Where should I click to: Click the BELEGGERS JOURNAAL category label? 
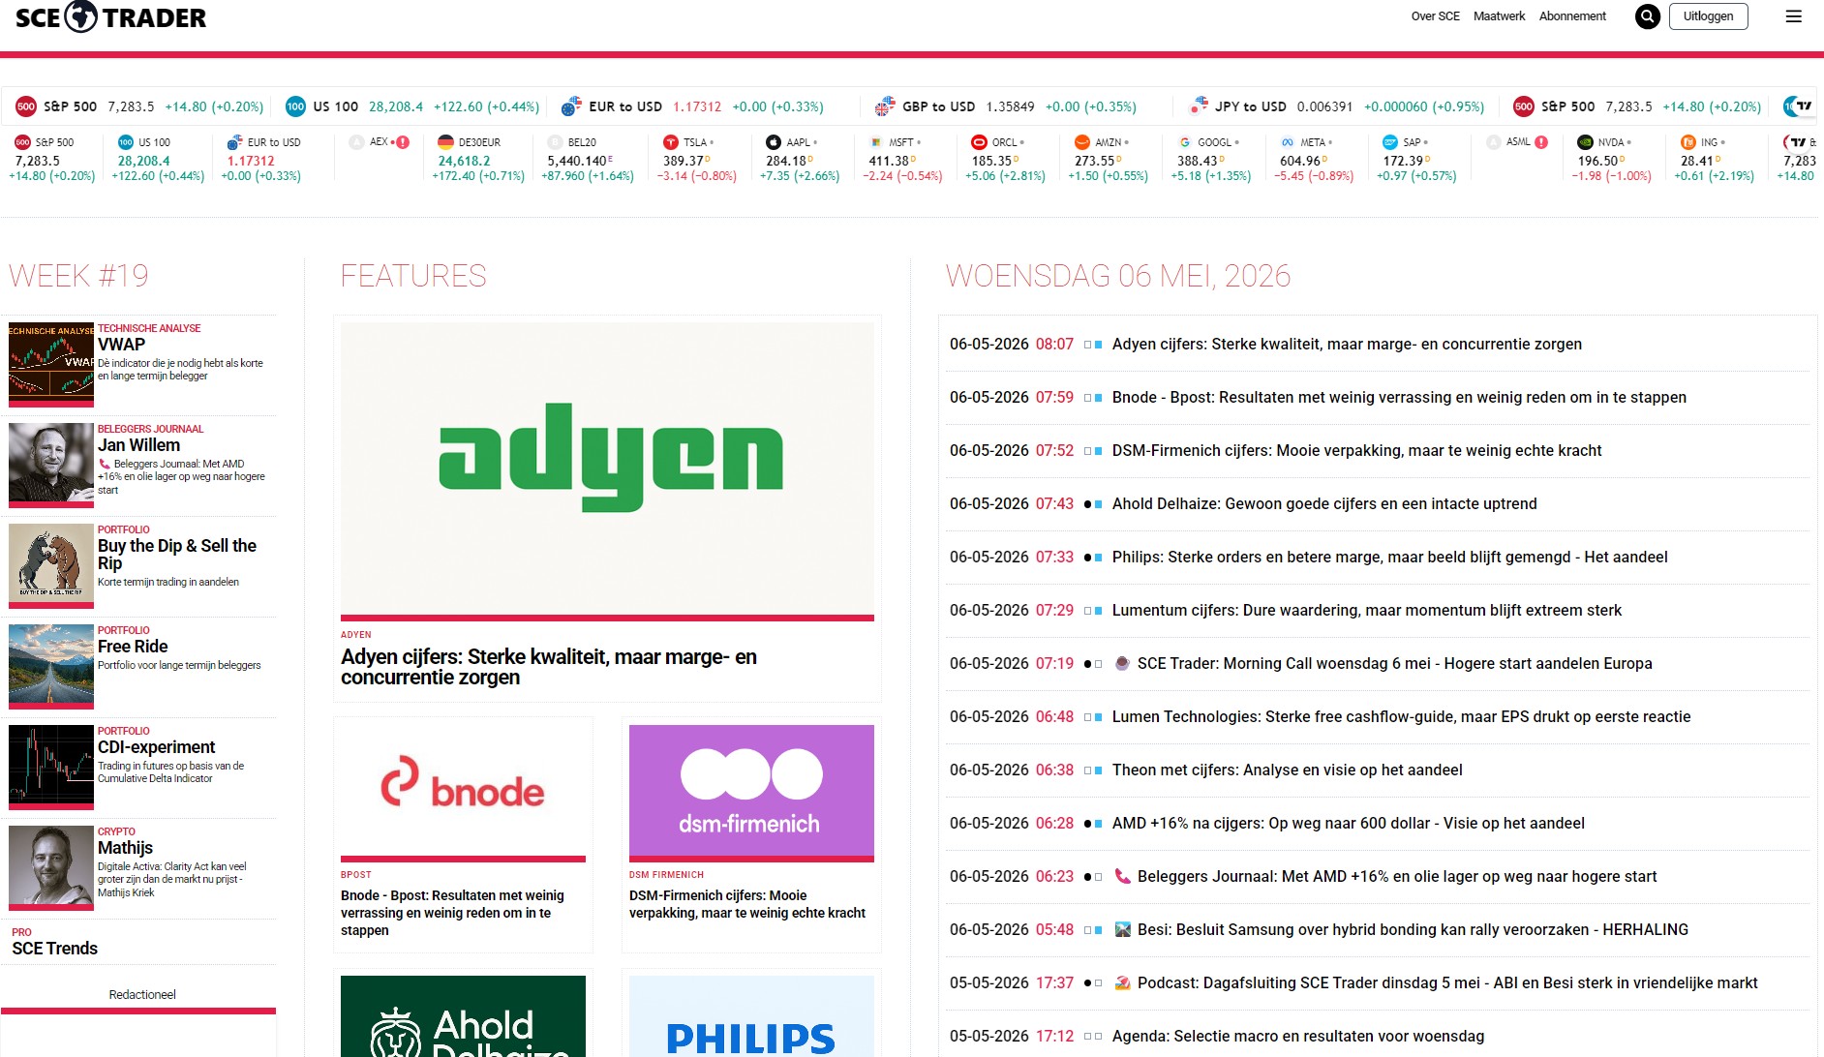151,429
